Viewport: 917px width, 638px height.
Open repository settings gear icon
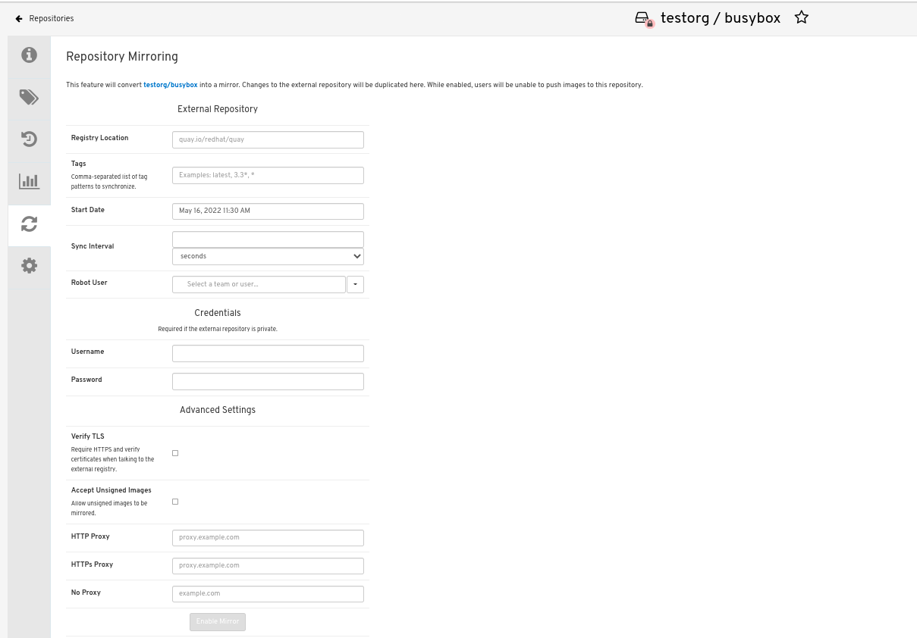coord(29,266)
